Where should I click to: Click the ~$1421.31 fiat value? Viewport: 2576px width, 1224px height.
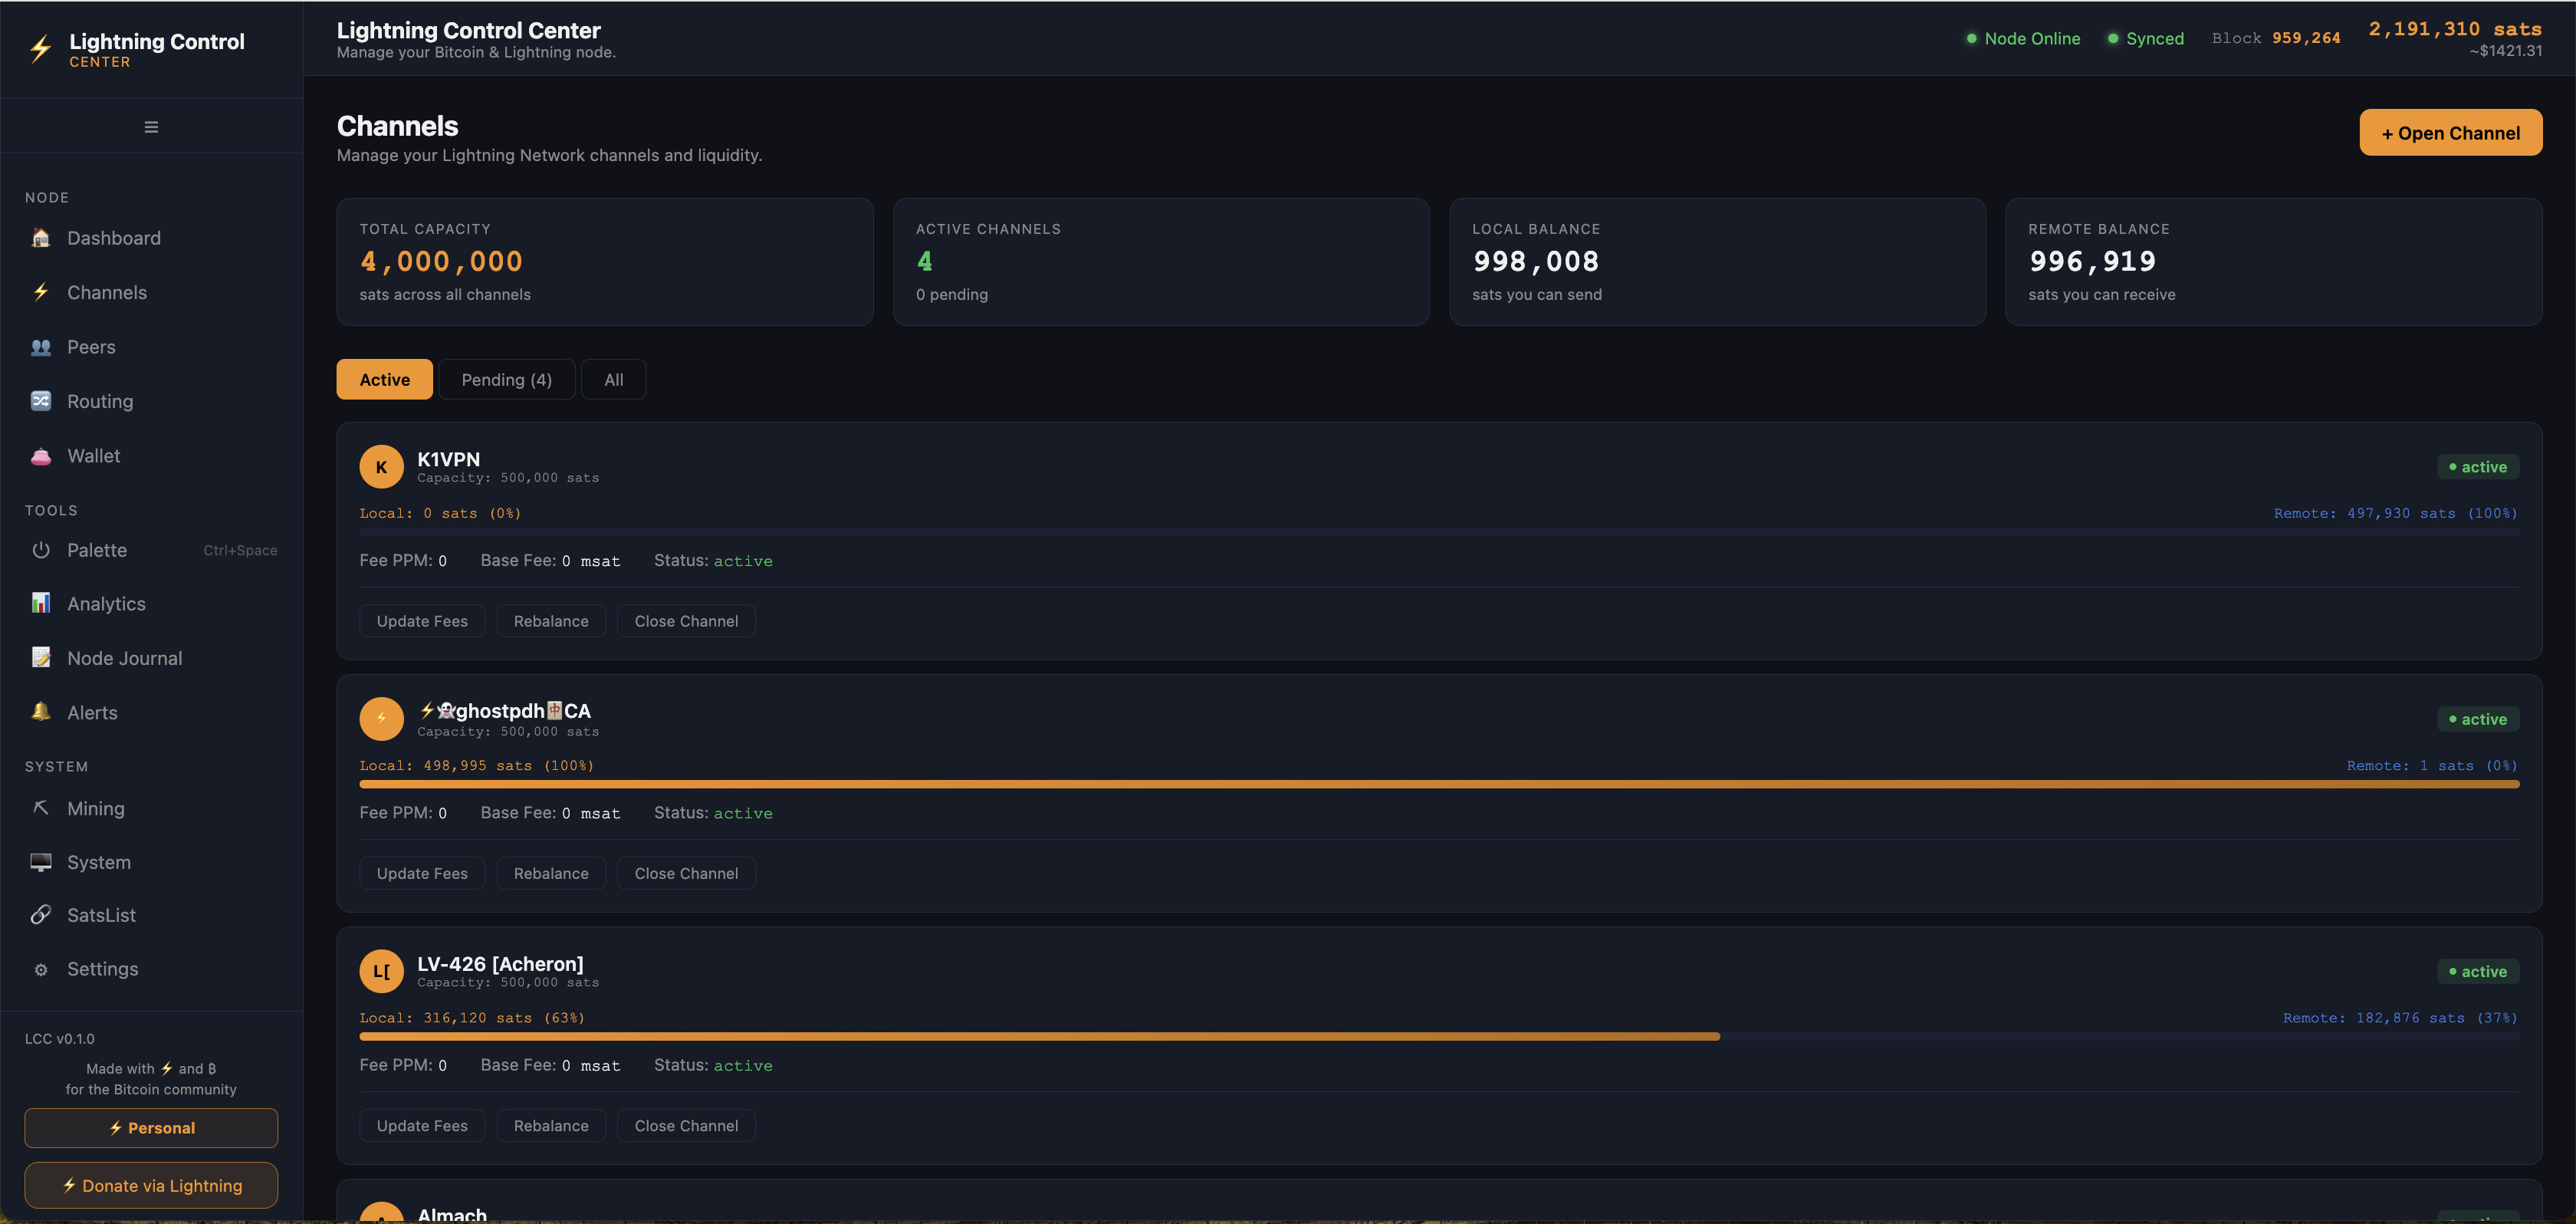point(2505,51)
